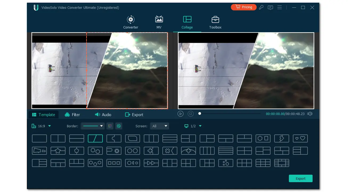Select the two hearts template
The image size is (348, 192).
[300, 138]
